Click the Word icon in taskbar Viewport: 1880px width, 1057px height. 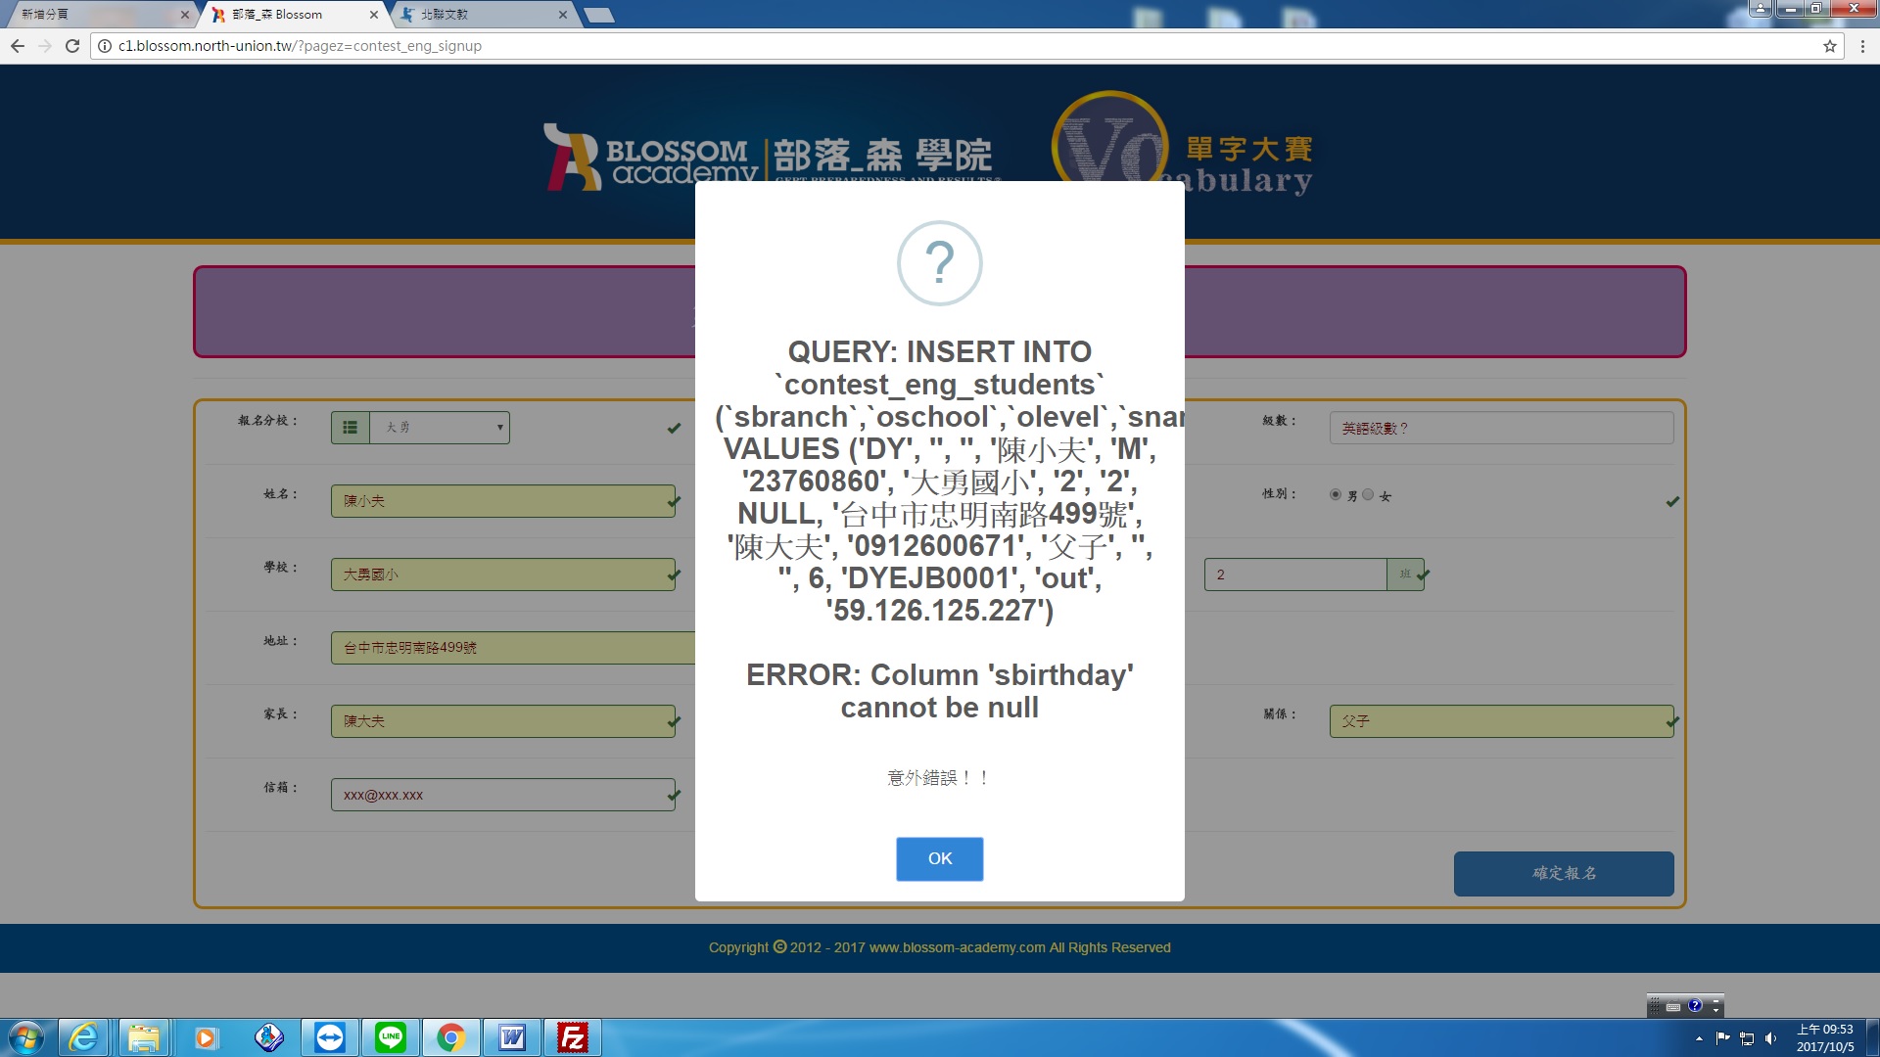(x=512, y=1037)
